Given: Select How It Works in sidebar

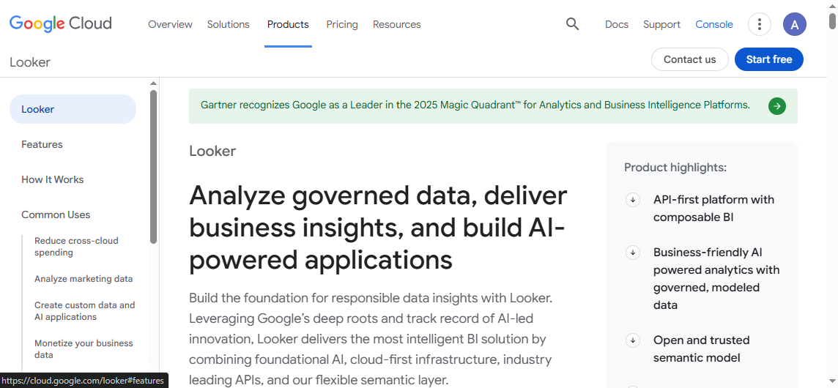Looking at the screenshot, I should click(52, 179).
